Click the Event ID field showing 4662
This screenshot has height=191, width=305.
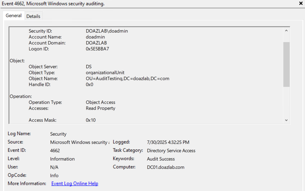(x=55, y=150)
